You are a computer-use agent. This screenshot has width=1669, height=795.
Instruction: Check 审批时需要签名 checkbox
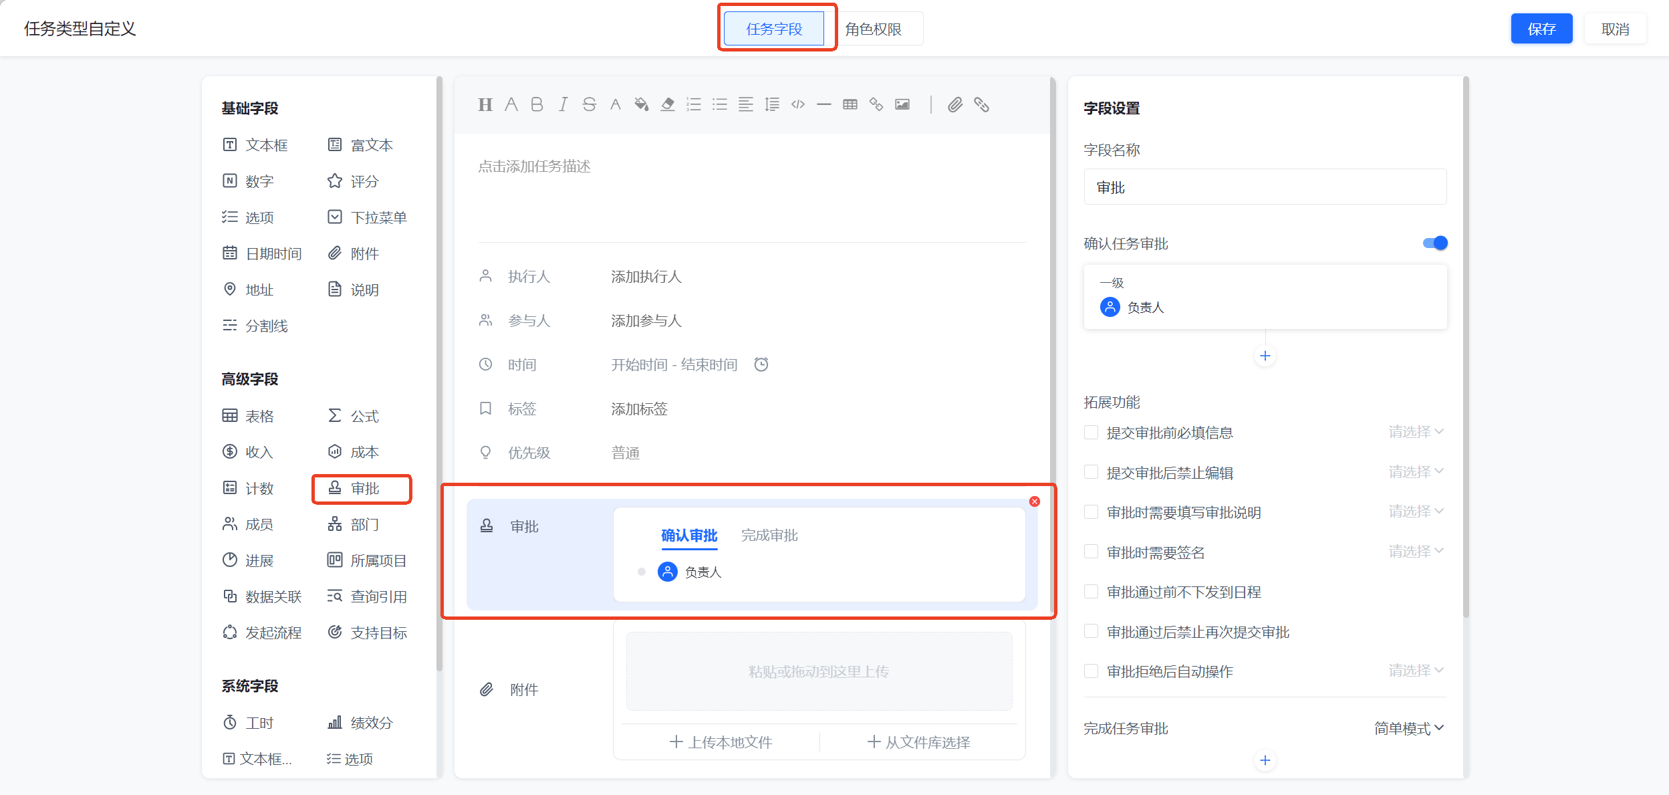click(x=1091, y=552)
